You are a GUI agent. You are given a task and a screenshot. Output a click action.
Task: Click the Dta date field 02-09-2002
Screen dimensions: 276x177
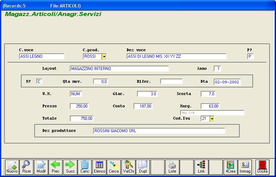click(227, 82)
